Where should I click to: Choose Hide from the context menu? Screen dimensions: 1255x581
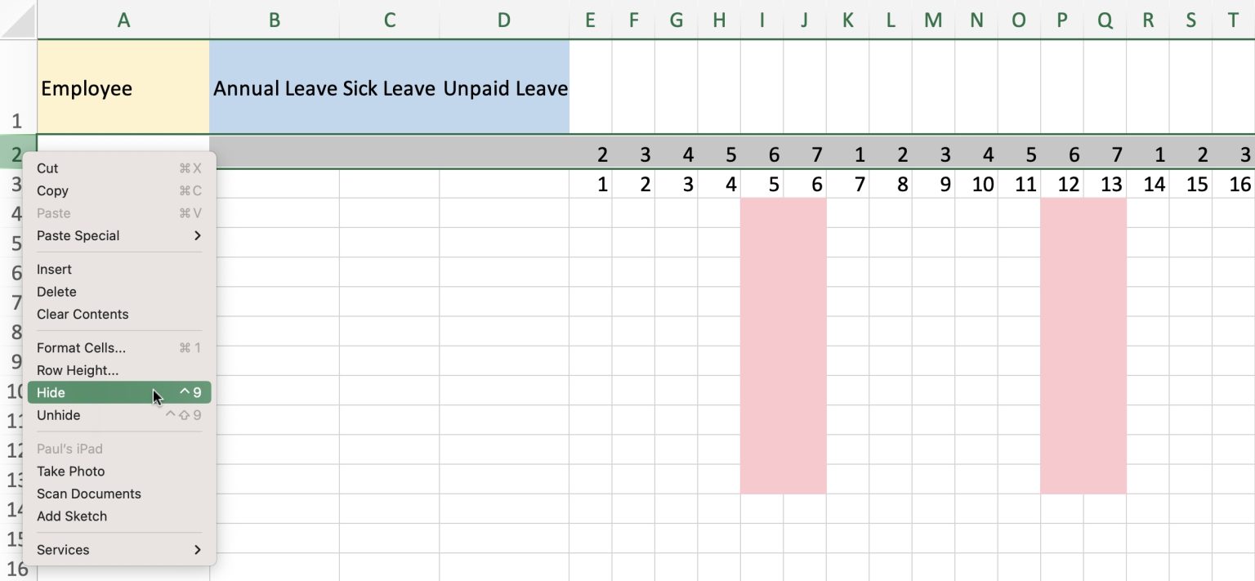pyautogui.click(x=51, y=392)
